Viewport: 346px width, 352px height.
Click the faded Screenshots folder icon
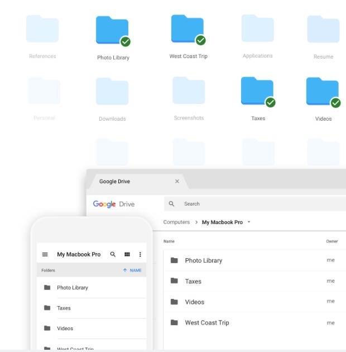click(x=189, y=91)
